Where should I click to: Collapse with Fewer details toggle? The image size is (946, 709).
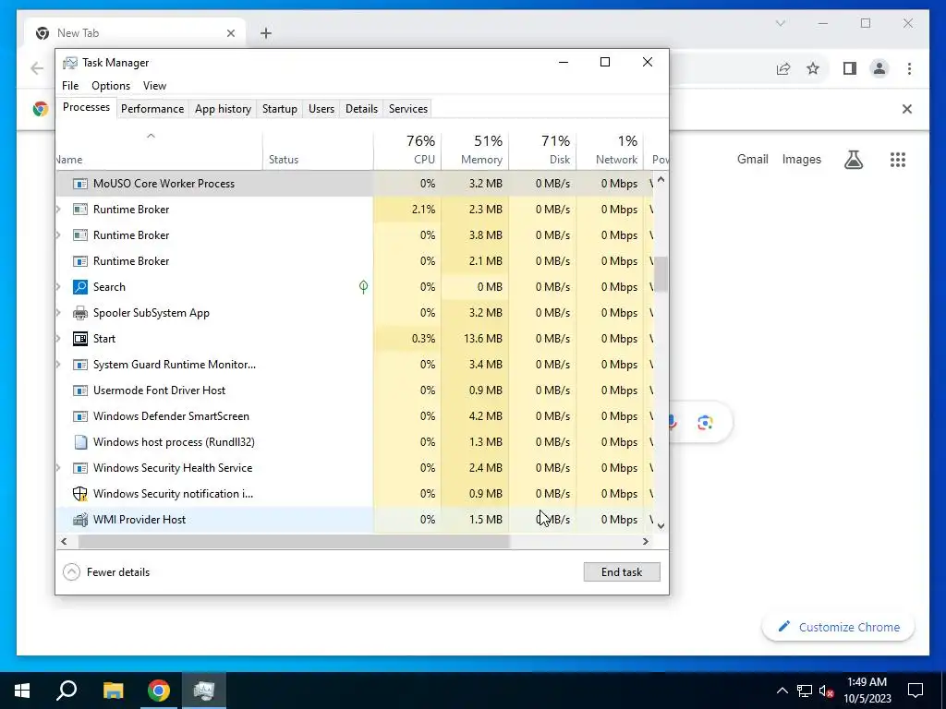pyautogui.click(x=106, y=572)
